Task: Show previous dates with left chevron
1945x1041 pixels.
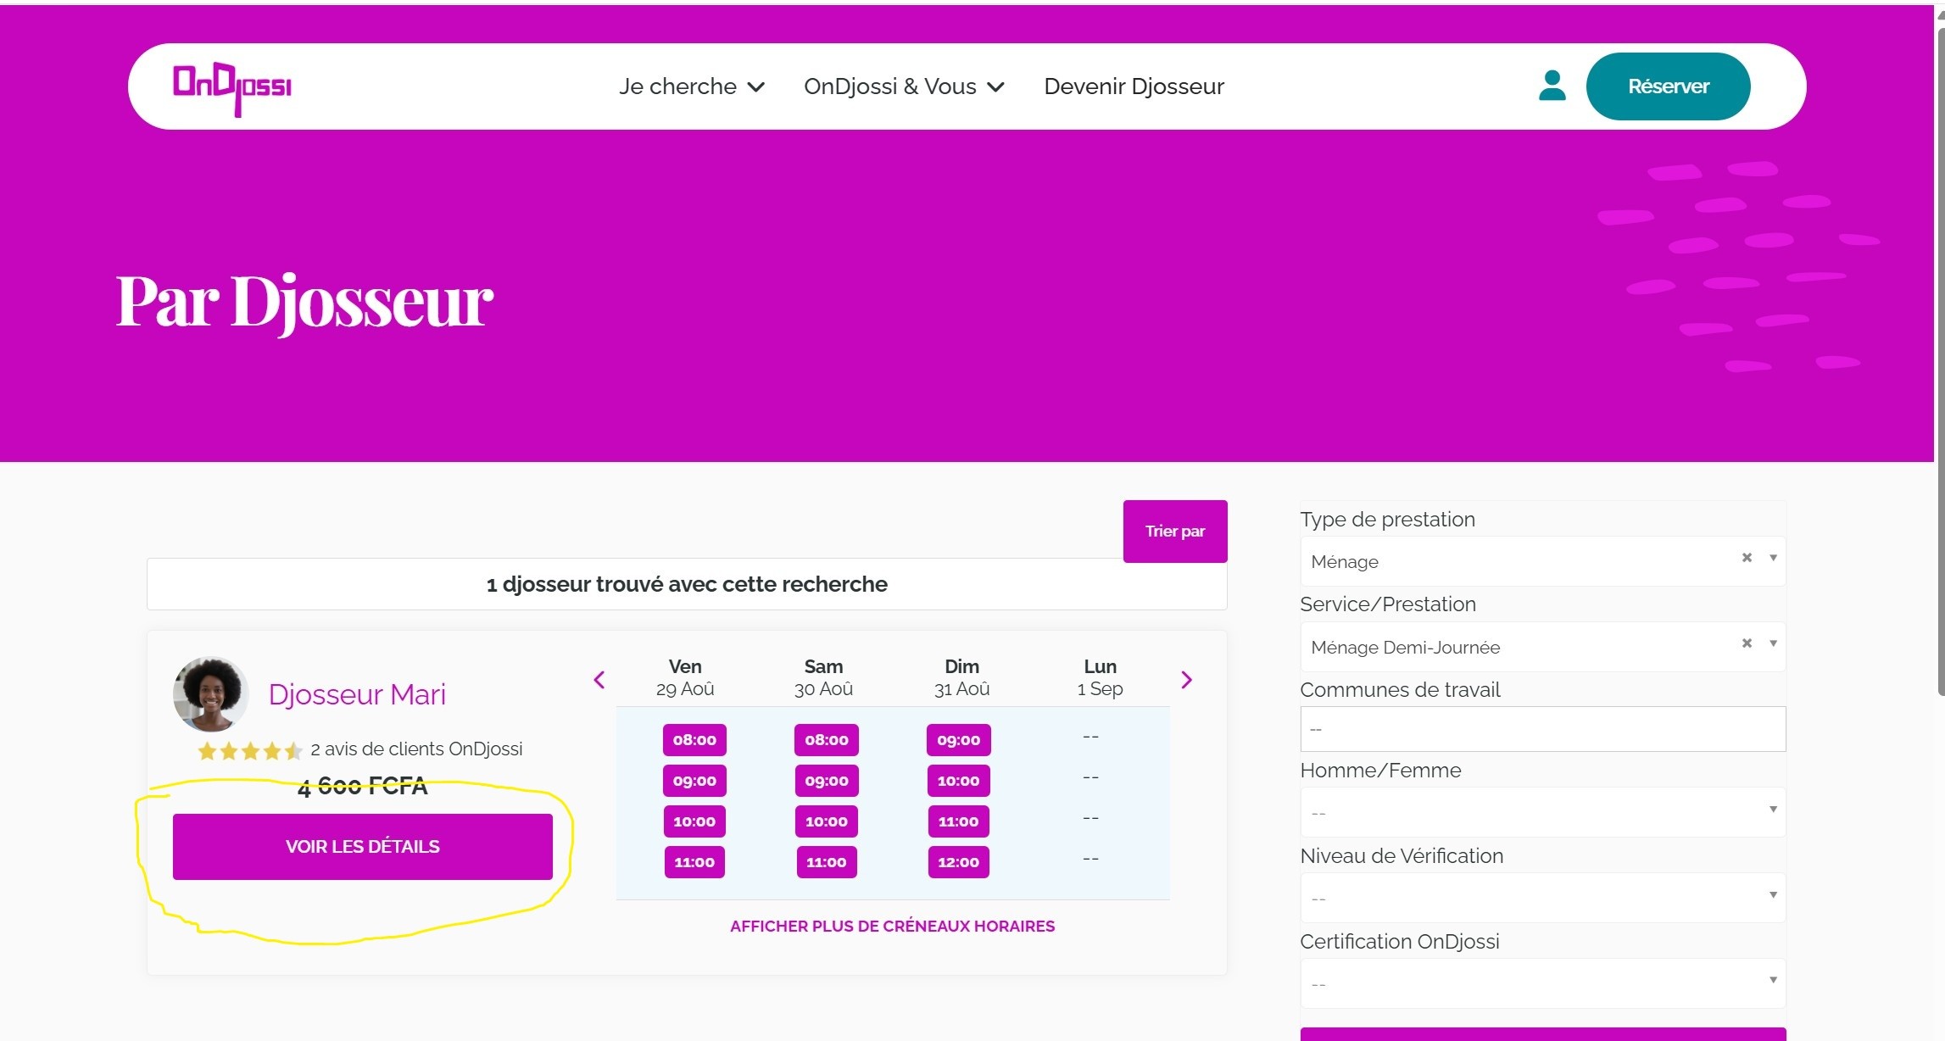Action: tap(599, 680)
